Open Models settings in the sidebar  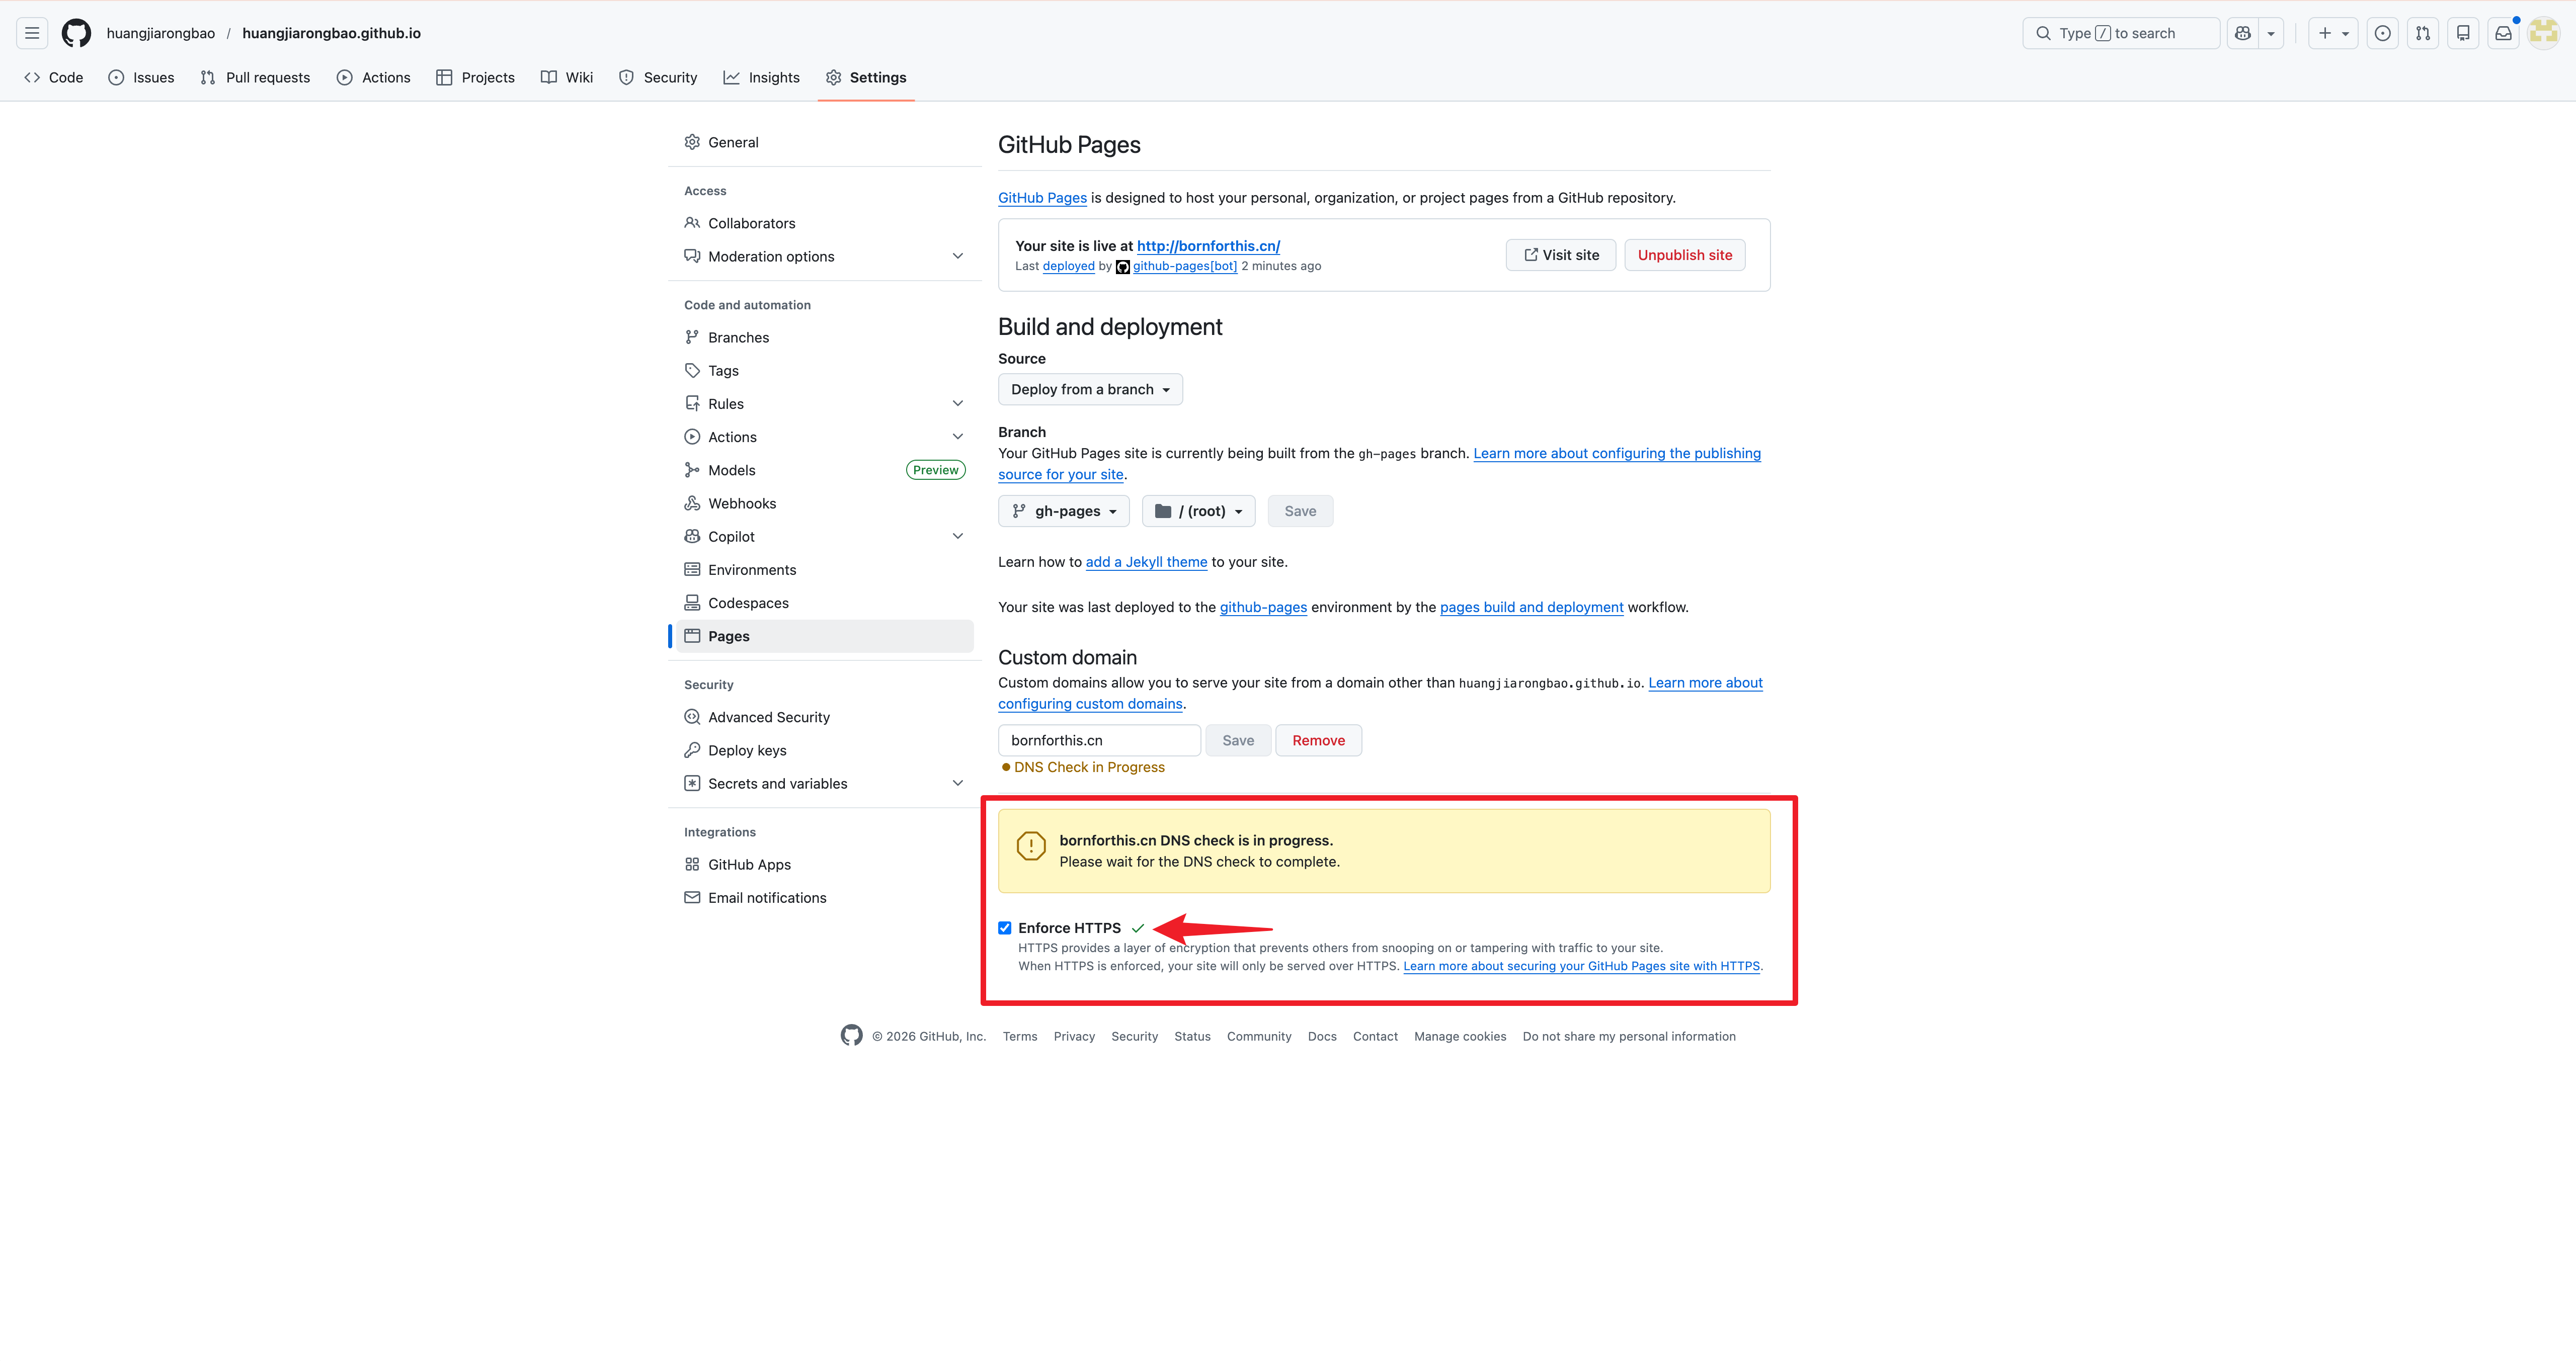824,470
